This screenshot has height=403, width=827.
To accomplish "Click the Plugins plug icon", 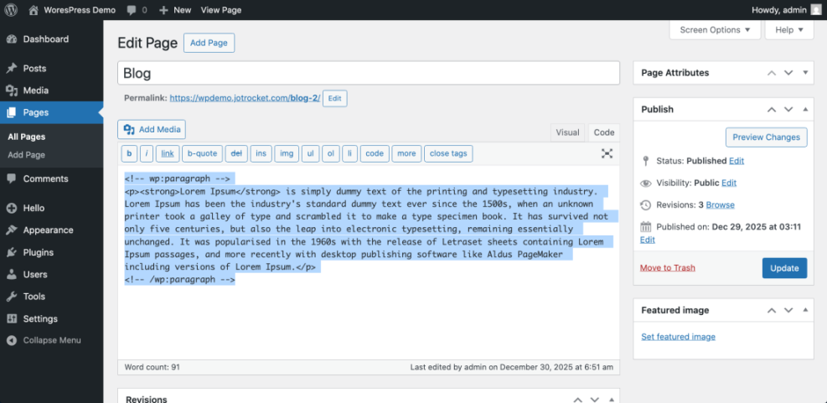I will pyautogui.click(x=12, y=253).
